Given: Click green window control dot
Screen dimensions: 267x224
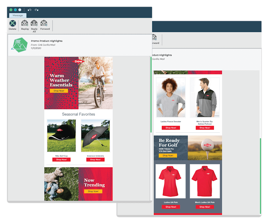Looking at the screenshot, I should tap(11, 10).
